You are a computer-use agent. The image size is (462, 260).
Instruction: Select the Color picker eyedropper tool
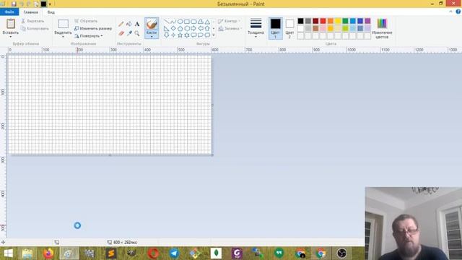(129, 33)
